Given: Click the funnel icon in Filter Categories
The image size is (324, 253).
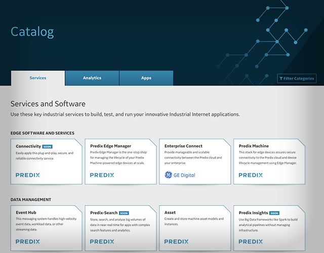Looking at the screenshot, I should pyautogui.click(x=281, y=78).
